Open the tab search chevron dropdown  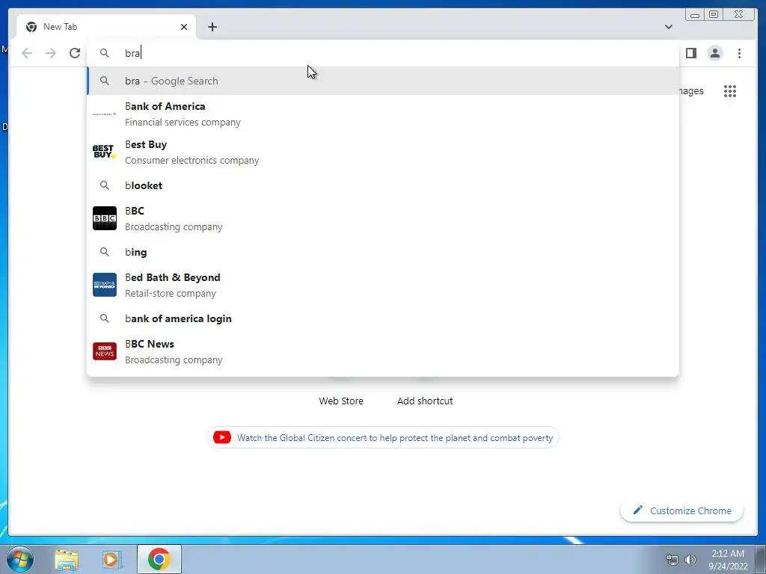tap(669, 27)
